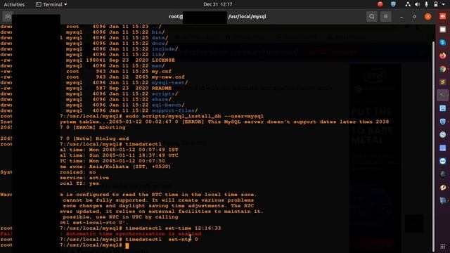Open the blue square app below Terminal in dock

(442, 108)
